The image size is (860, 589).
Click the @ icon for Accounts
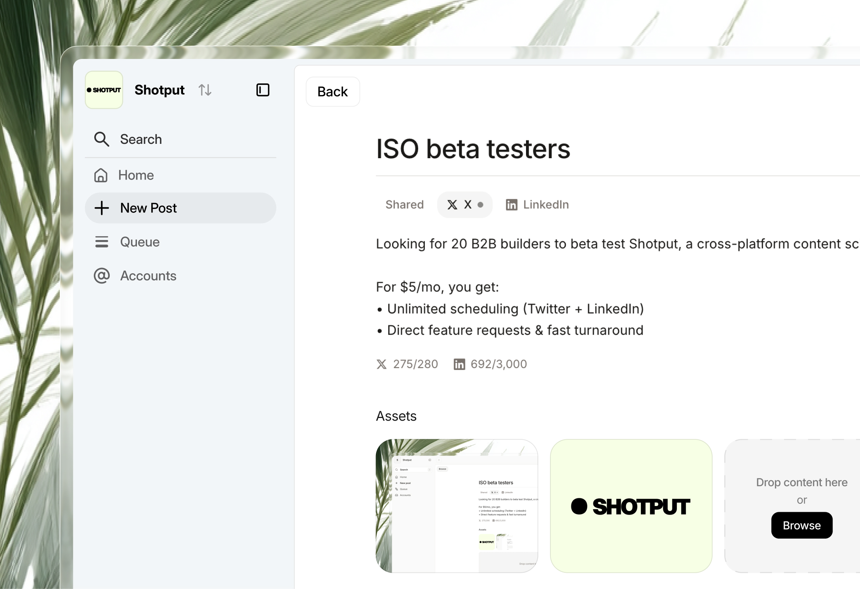pyautogui.click(x=102, y=276)
